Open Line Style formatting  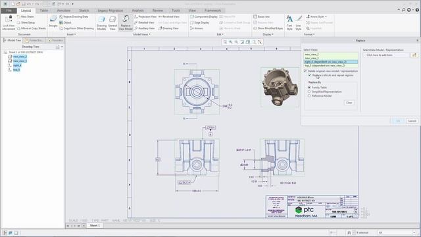298,22
